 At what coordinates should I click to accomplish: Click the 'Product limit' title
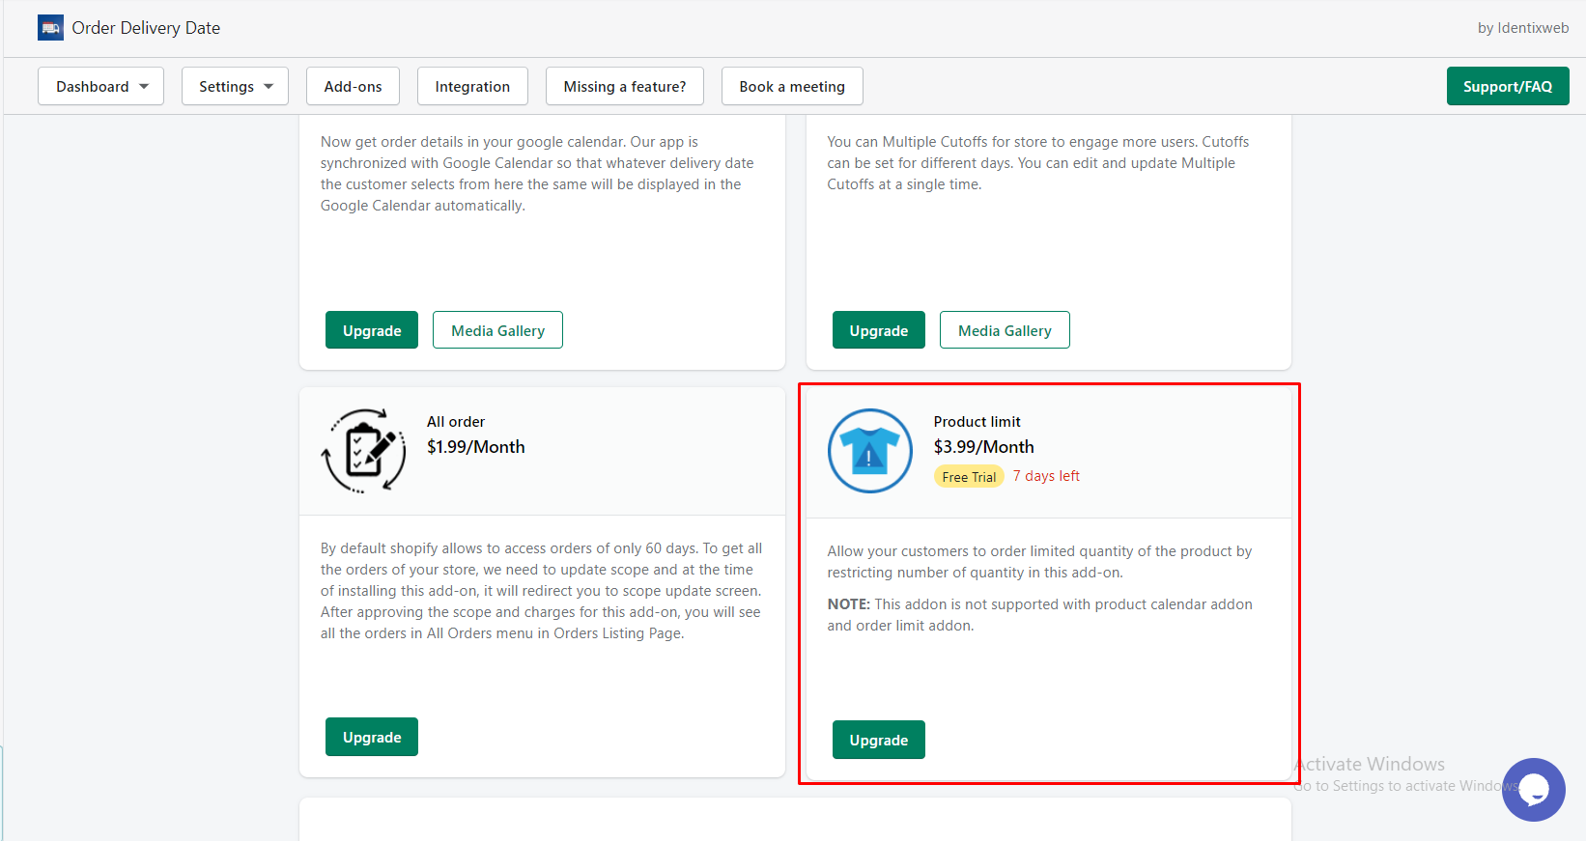pyautogui.click(x=977, y=422)
